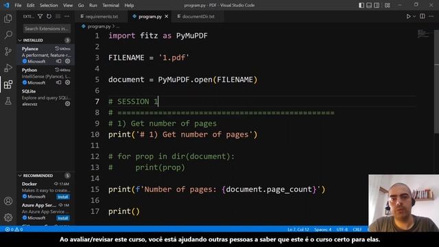Click line 1 'import fitz as PyMuPDF'
The height and width of the screenshot is (247, 439).
[158, 36]
